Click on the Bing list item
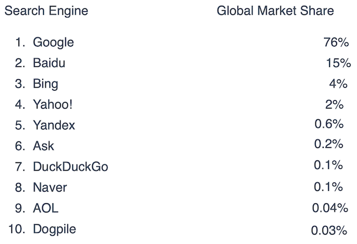The image size is (357, 244). click(x=46, y=84)
